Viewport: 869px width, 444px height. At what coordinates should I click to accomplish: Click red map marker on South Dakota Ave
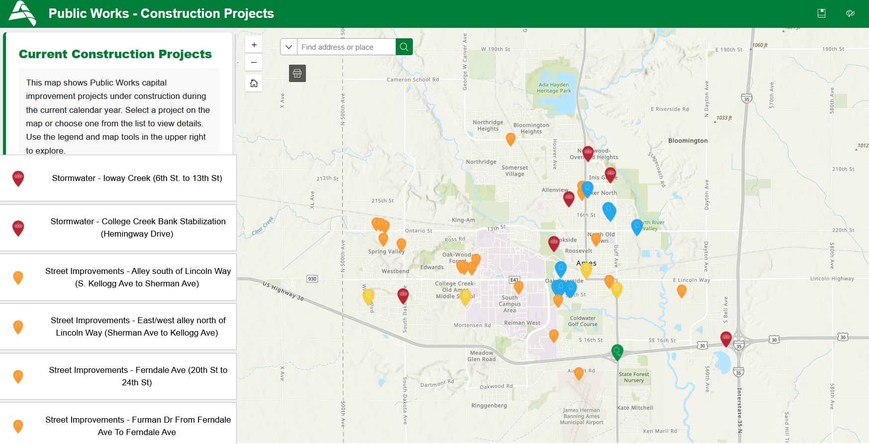click(x=403, y=296)
